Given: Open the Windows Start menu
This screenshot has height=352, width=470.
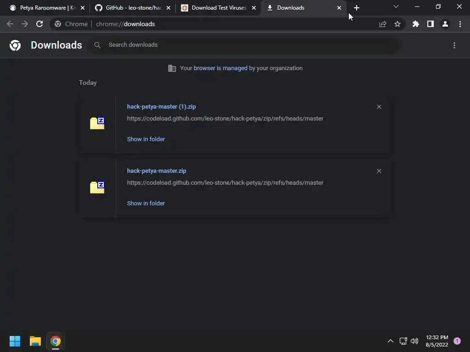Looking at the screenshot, I should click(x=15, y=341).
